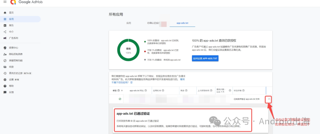Viewport: 320px width, 134px height.
Task: Click help icon beside app-ads.txt 网址 header
Action: [x=146, y=91]
